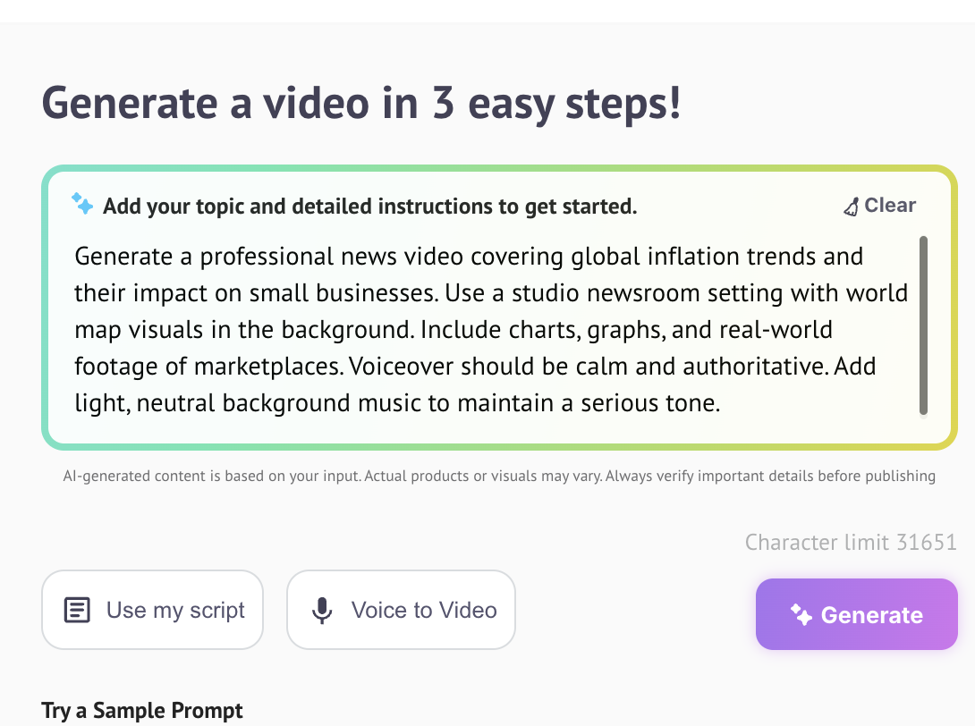Activate the Voice to Video feature
Viewport: 975px width, 726px height.
(401, 610)
